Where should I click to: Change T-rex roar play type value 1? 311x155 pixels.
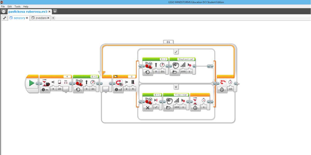pos(183,107)
